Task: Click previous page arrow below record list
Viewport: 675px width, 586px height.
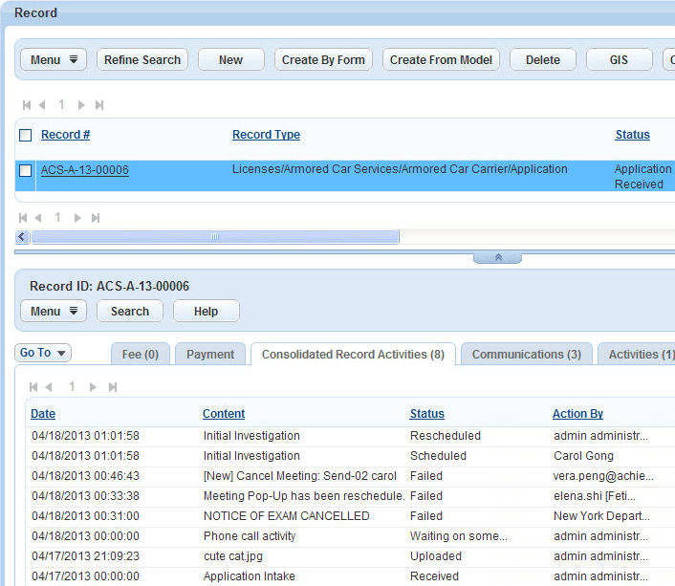Action: (38, 218)
